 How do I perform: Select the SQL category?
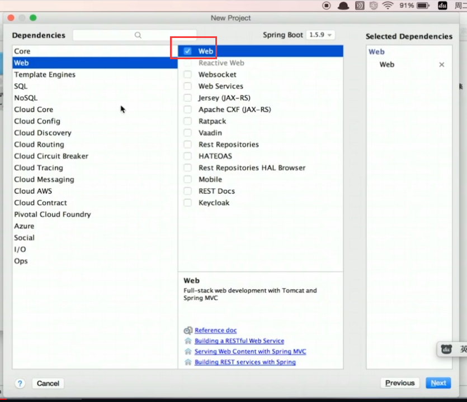coord(95,86)
